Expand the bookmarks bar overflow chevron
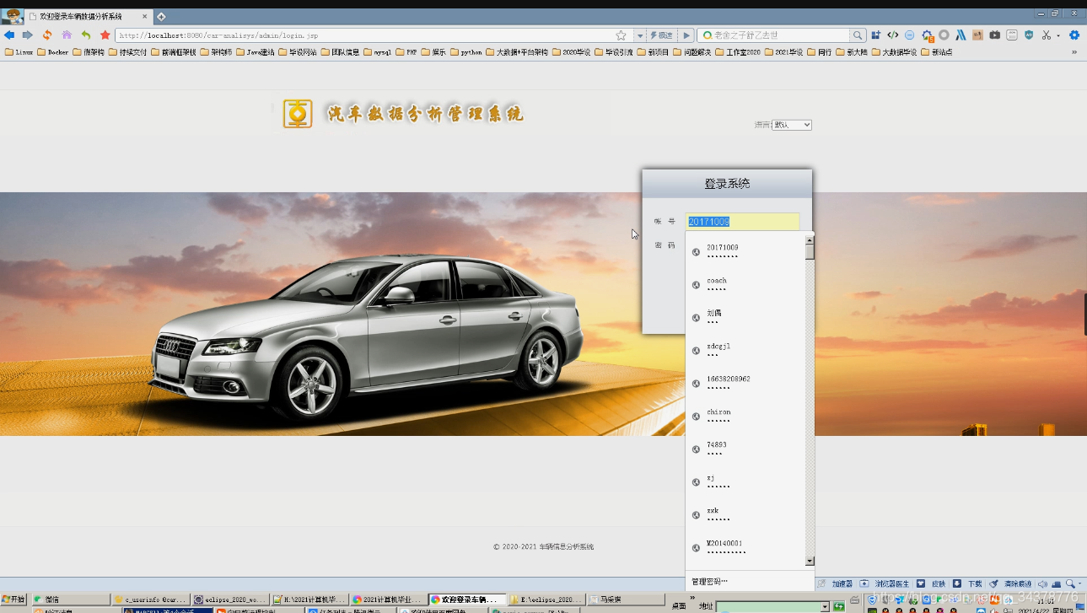This screenshot has width=1087, height=613. point(1074,52)
